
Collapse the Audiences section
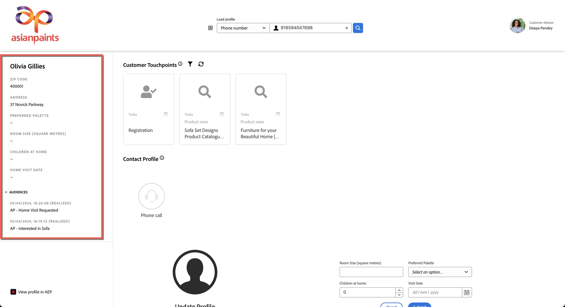6,192
